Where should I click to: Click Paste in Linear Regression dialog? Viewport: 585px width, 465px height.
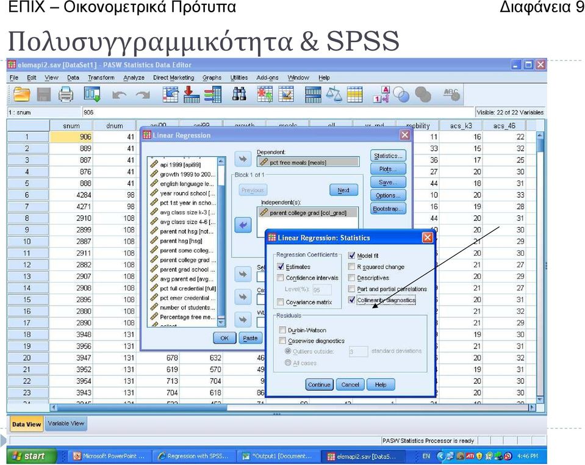(x=250, y=338)
